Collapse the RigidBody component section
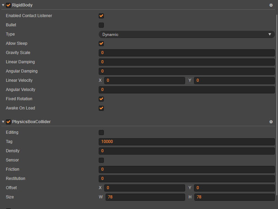 point(3,5)
